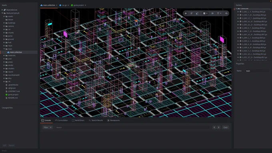The image size is (272, 153).
Task: Expand the first outline item b_002
Action: click(x=238, y=12)
